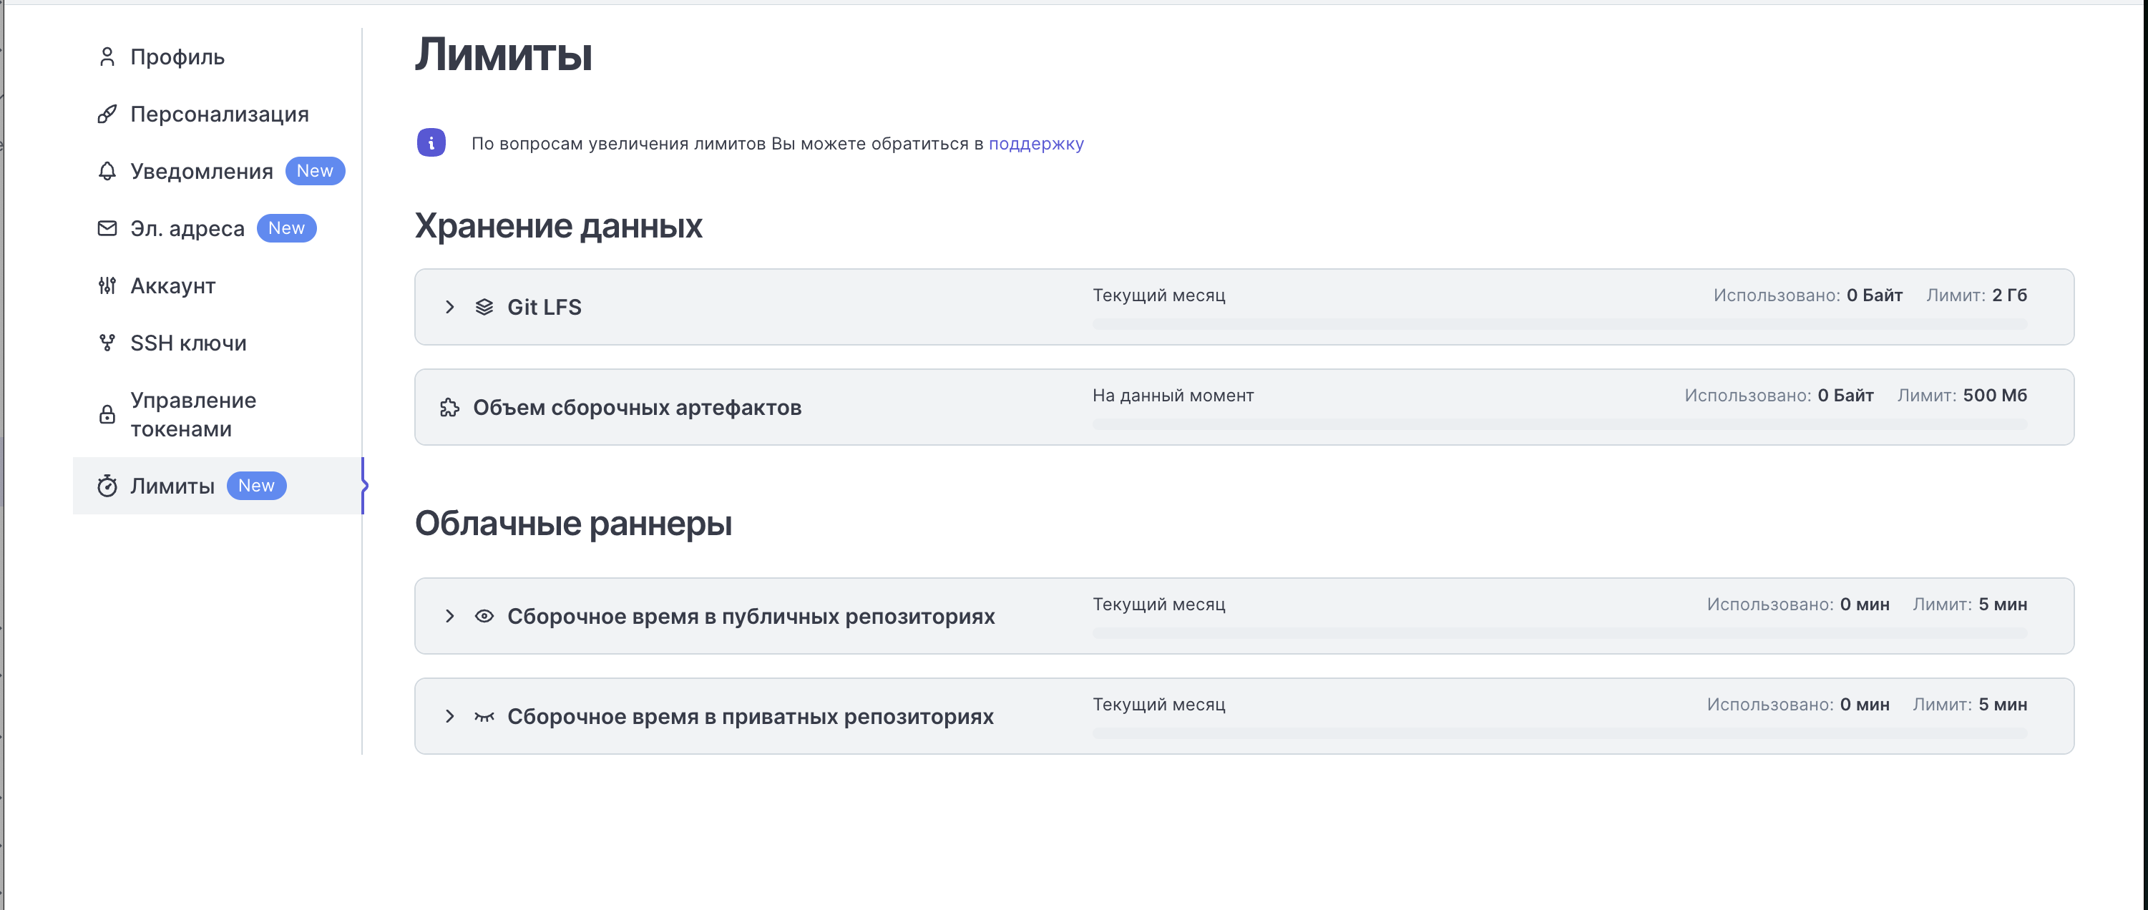Click the Лимиты page heading
This screenshot has width=2148, height=910.
pos(504,55)
